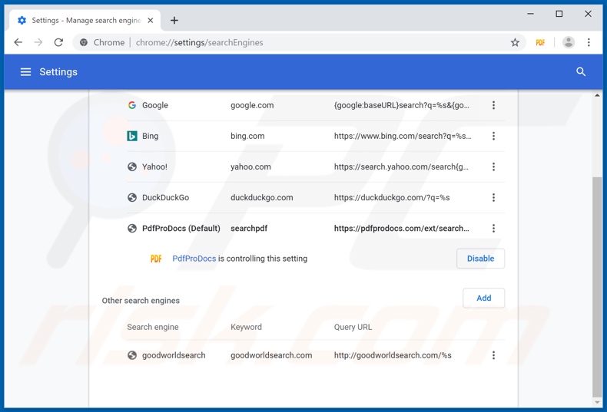Screen dimensions: 607x412
Task: Click the goodworldsearch.com/%s query URL
Action: 393,355
